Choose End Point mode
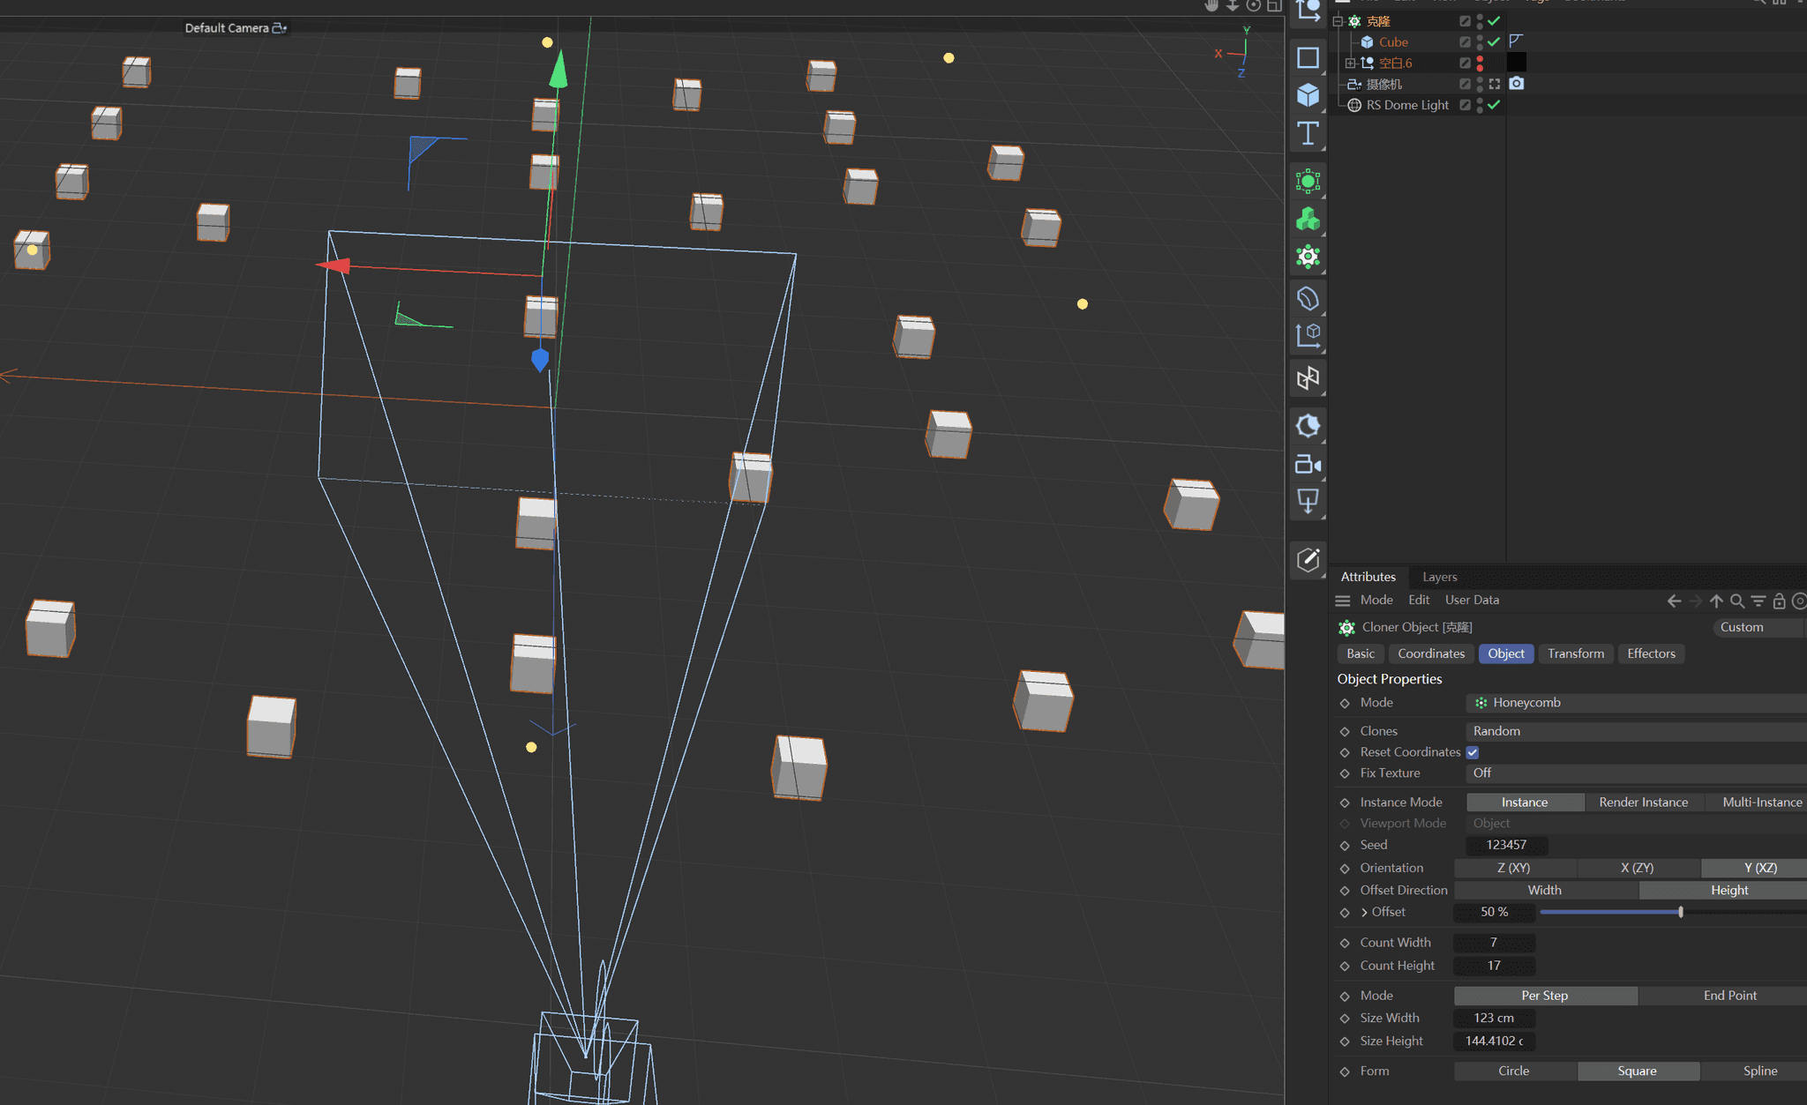Viewport: 1807px width, 1105px height. 1729,996
